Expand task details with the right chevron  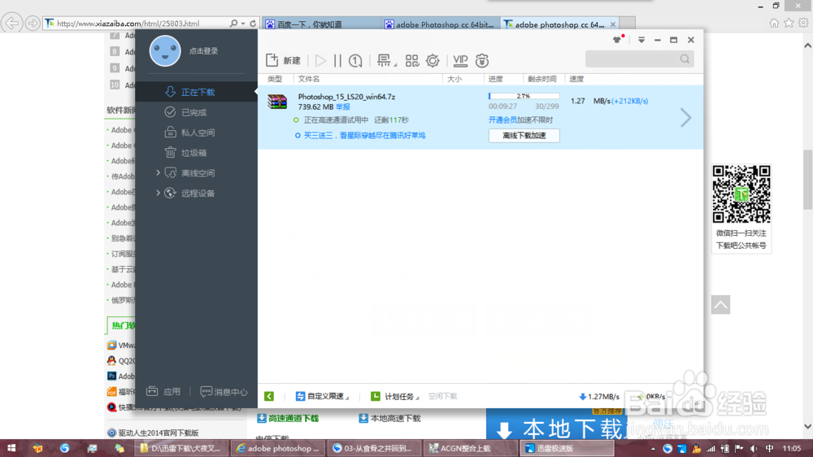[686, 118]
